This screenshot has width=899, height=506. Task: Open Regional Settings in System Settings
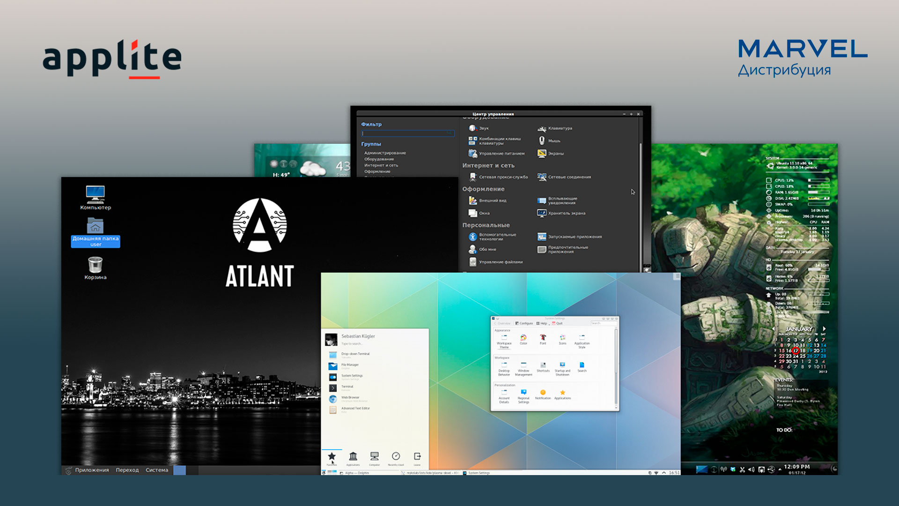pos(523,396)
